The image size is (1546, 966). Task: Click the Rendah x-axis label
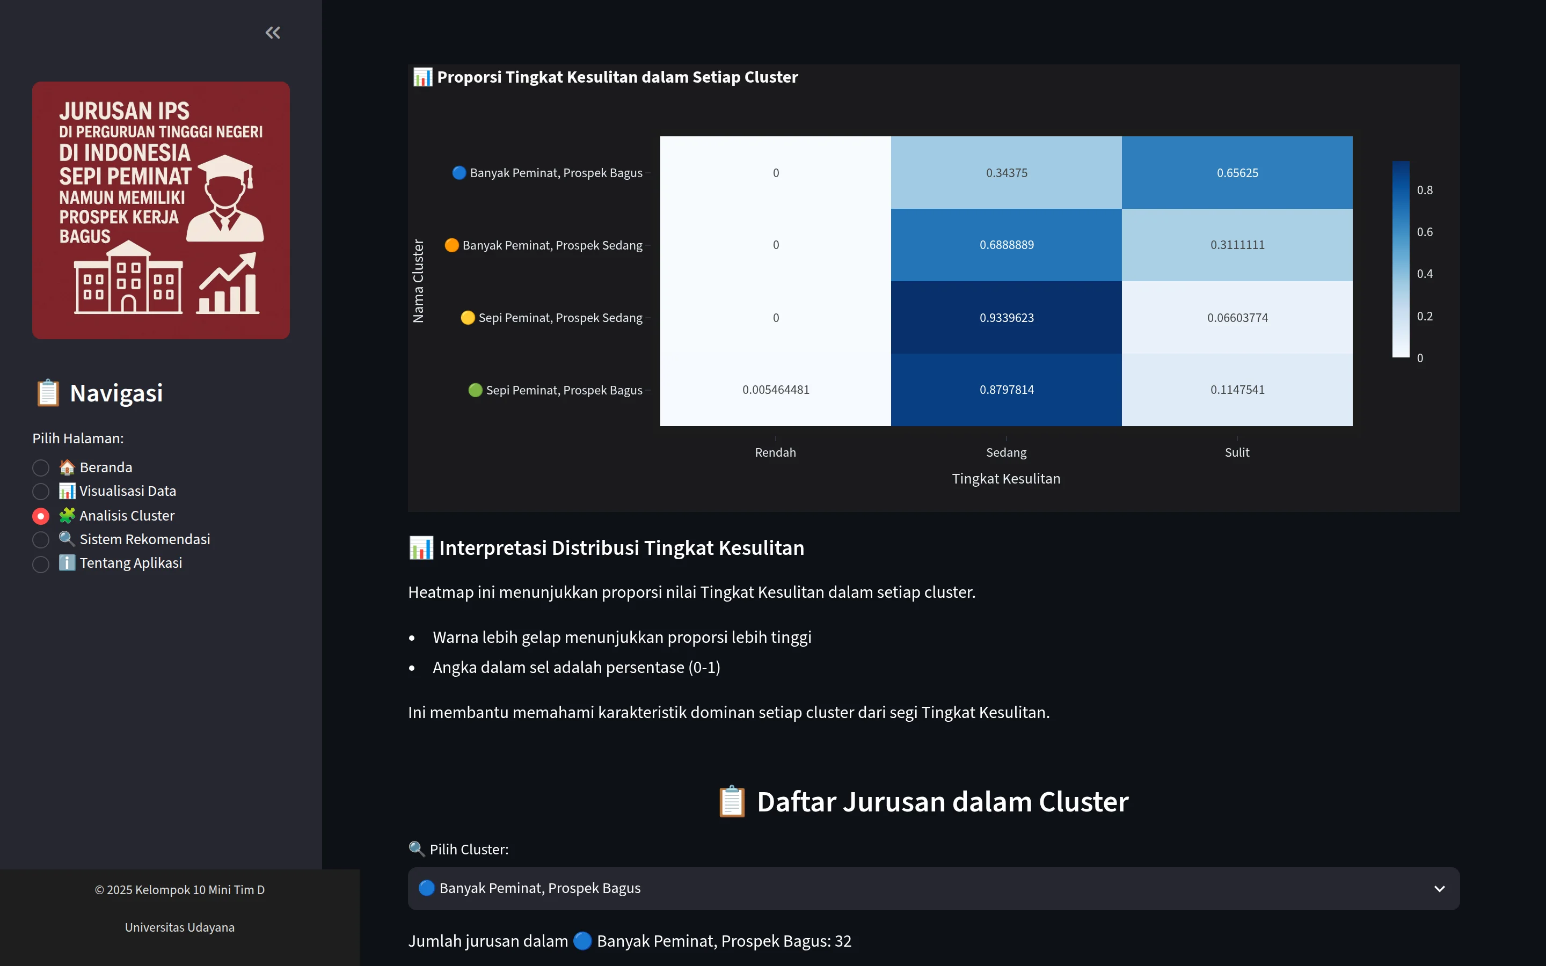(x=776, y=452)
